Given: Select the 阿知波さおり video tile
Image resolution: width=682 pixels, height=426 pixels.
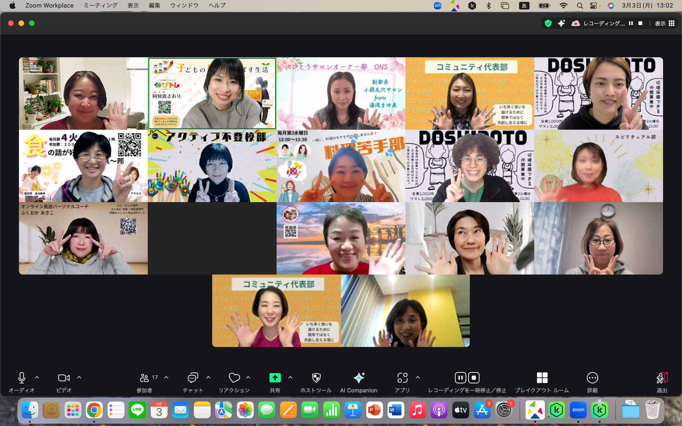Looking at the screenshot, I should [212, 93].
